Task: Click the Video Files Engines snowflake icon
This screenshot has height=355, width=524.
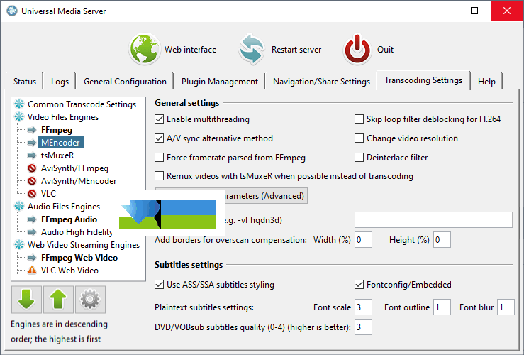Action: tap(19, 116)
